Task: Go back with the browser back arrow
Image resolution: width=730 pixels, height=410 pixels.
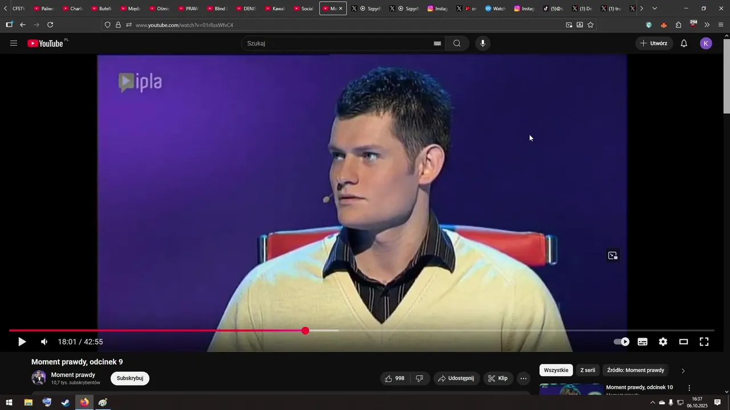Action: pos(23,24)
